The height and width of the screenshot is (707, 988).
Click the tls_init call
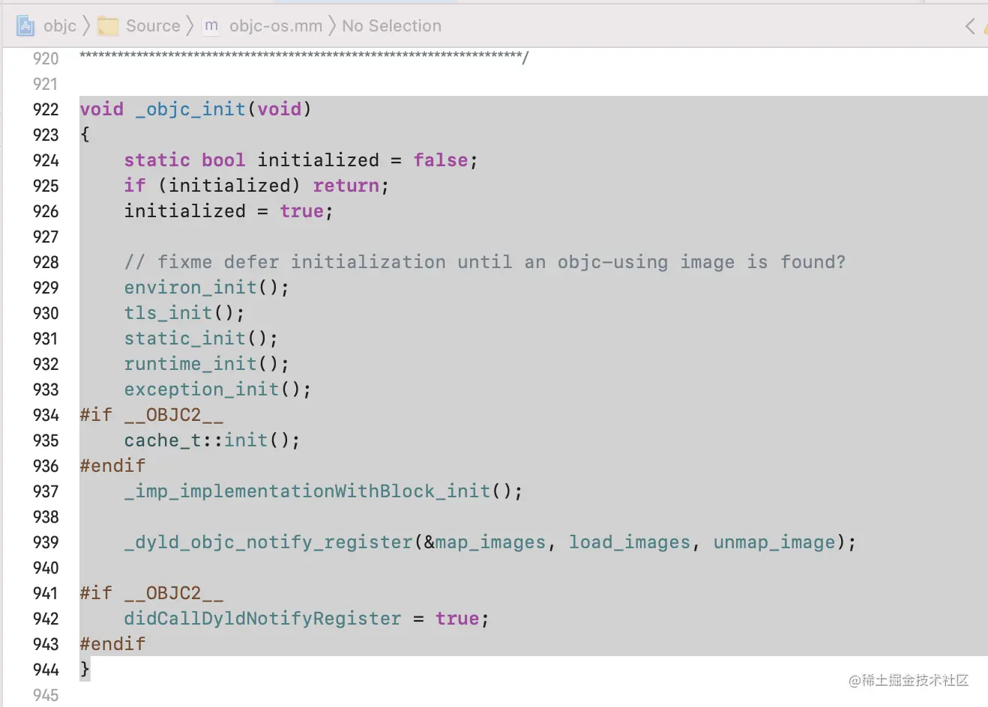tap(184, 313)
